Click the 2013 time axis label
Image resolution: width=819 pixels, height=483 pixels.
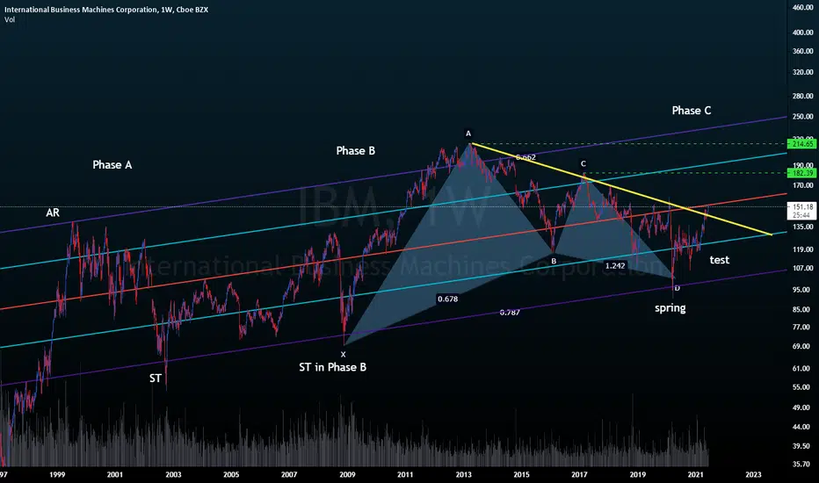pyautogui.click(x=464, y=474)
